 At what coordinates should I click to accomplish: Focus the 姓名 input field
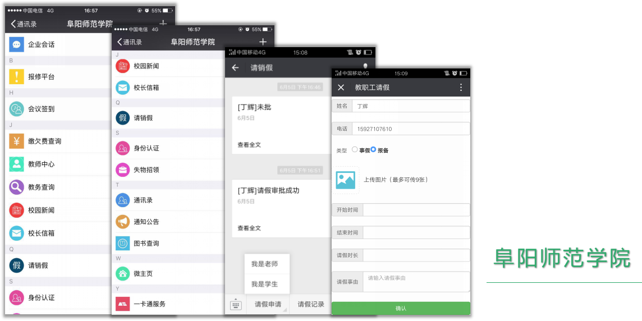pos(411,106)
